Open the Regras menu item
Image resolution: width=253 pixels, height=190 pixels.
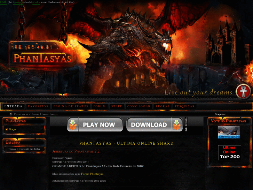click(x=163, y=106)
